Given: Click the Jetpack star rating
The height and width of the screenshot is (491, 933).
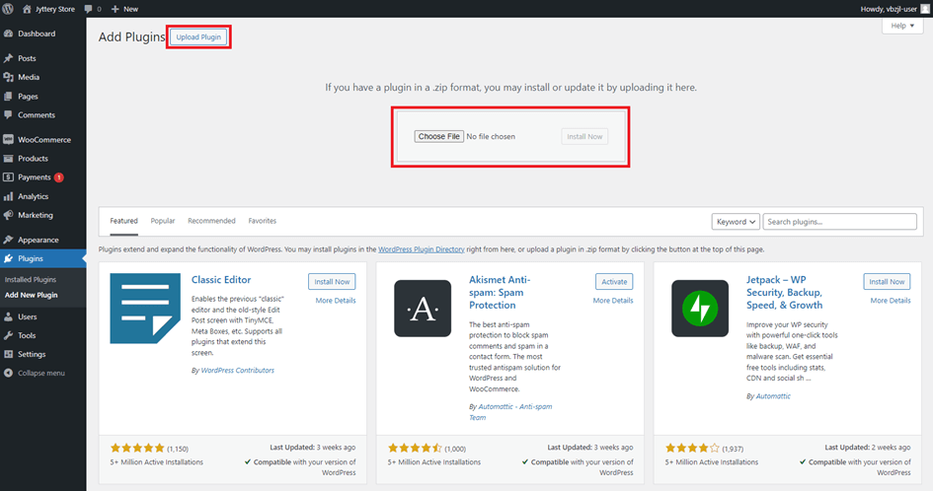Looking at the screenshot, I should 692,449.
